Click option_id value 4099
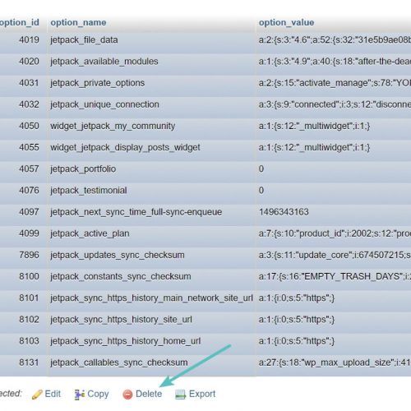 coord(29,233)
